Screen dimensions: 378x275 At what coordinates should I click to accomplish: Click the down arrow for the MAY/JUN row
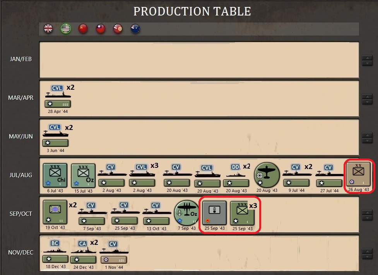(x=367, y=140)
